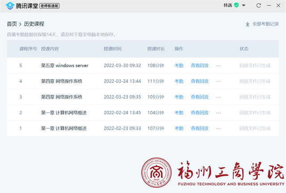The width and height of the screenshot is (286, 193).
Task: Go to 首页 in the breadcrumb
Action: [12, 24]
